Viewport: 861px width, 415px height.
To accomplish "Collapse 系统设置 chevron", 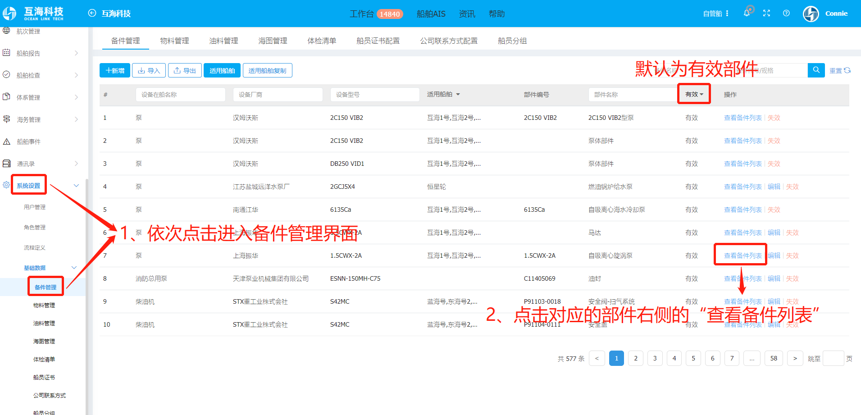I will click(x=76, y=186).
